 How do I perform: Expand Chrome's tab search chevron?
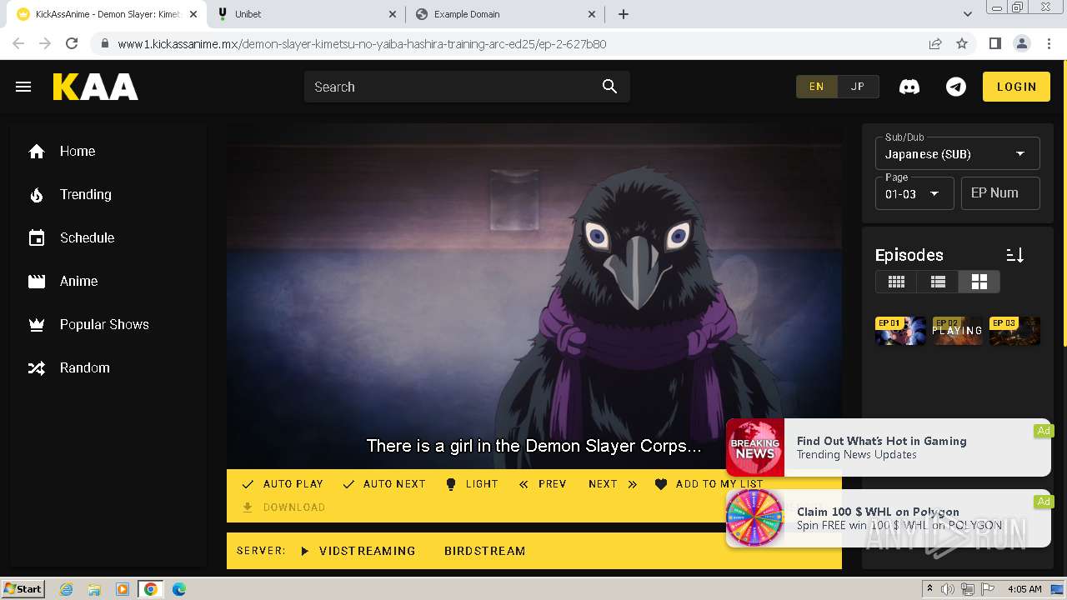click(968, 14)
